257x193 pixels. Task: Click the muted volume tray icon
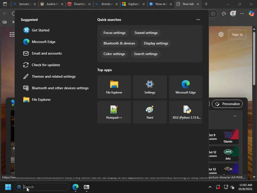[x=232, y=187]
